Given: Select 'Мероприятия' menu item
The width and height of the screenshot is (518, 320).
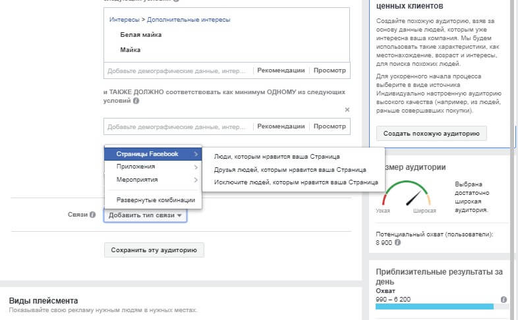Looking at the screenshot, I should pos(153,180).
